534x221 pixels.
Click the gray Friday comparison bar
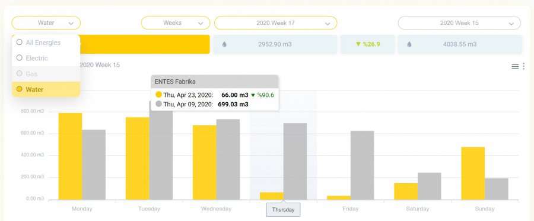(x=363, y=165)
